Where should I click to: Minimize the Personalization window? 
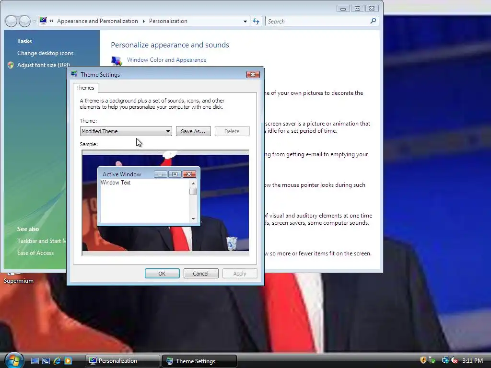(343, 9)
